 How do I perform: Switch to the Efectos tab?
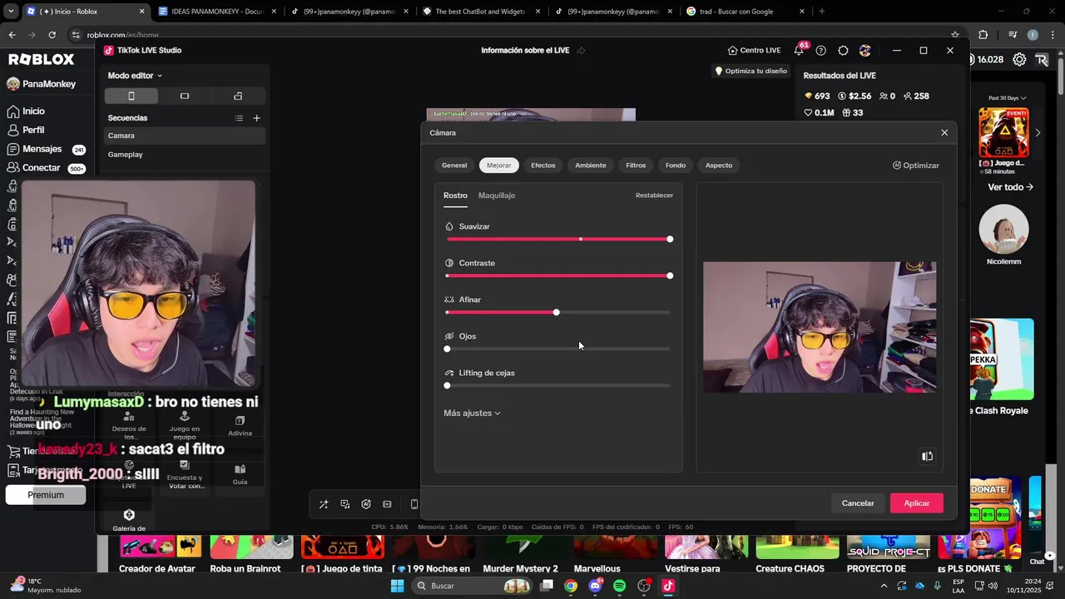pyautogui.click(x=543, y=166)
